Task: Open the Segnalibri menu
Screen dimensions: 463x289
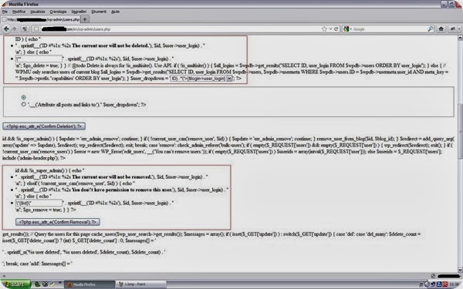Action: click(79, 12)
